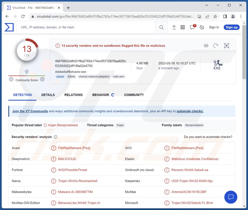Viewport: 248px width, 210px height.
Task: Switch to the DETAILS tab
Action: click(48, 95)
